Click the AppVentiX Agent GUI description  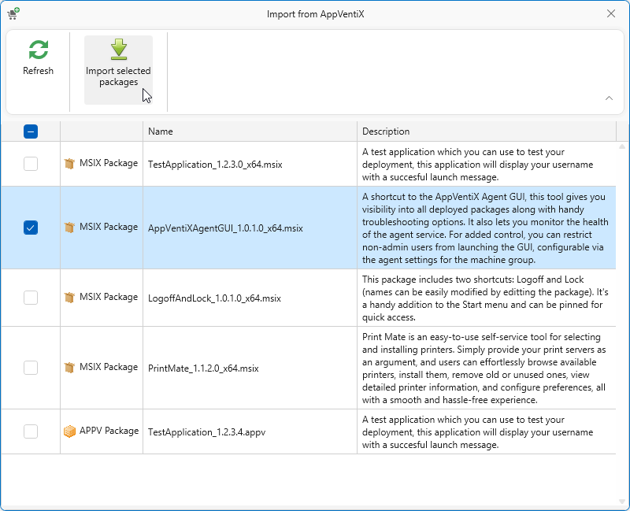[485, 228]
